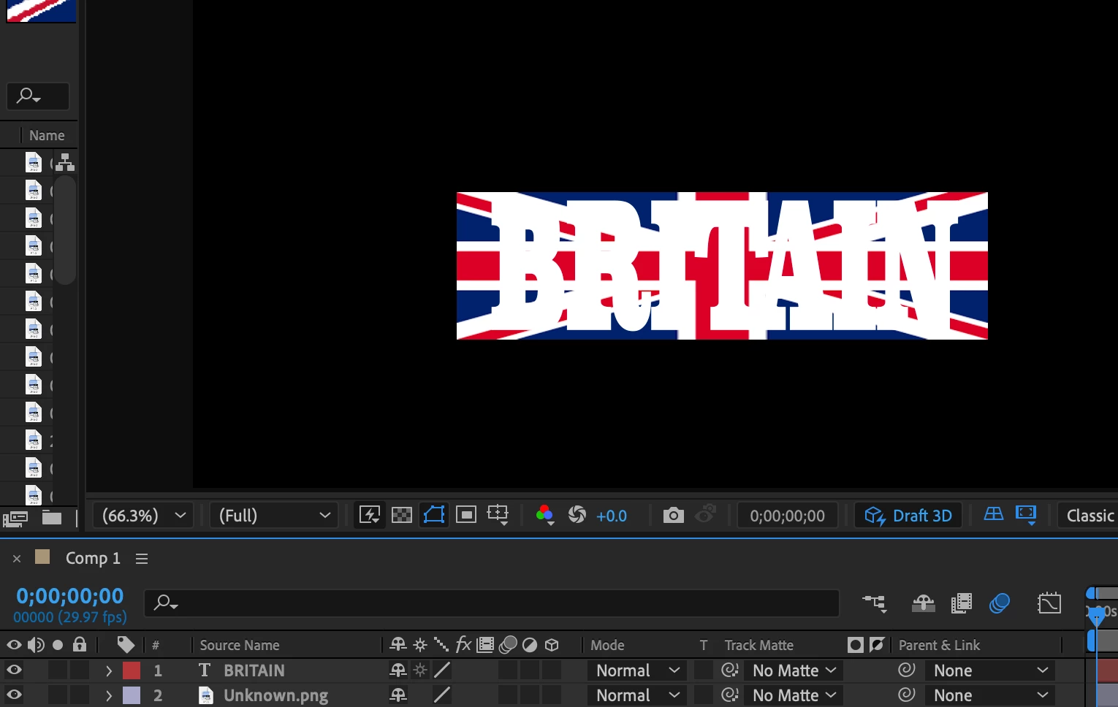Open the Graph Editor
This screenshot has width=1118, height=707.
(x=1049, y=603)
